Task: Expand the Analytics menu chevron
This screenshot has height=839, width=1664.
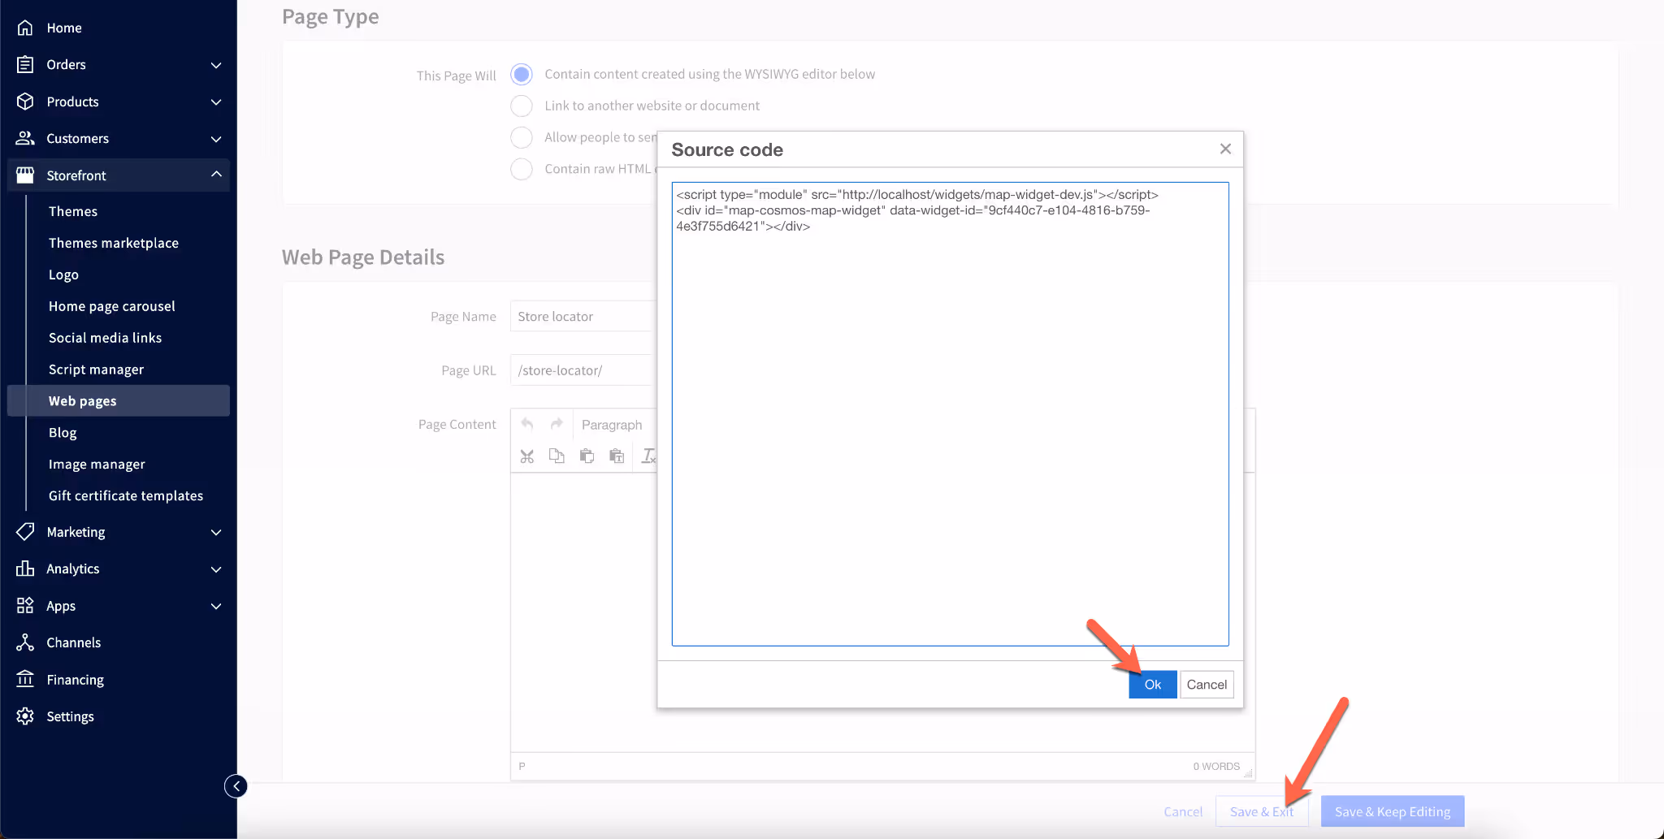Action: coord(216,569)
